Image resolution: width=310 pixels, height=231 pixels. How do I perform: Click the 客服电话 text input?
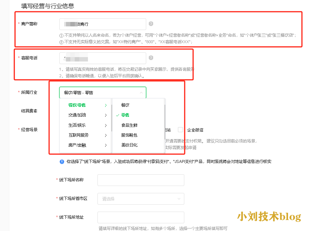[x=103, y=58]
